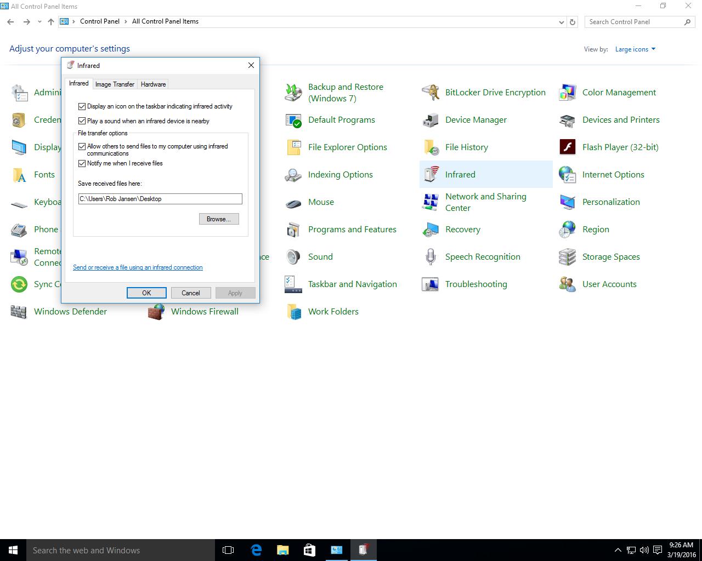The image size is (702, 561).
Task: Open Speech Recognition microphone icon
Action: click(x=431, y=257)
